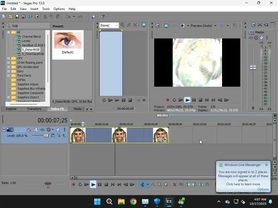
Task: Select the Levels effect
Action: pyautogui.click(x=26, y=41)
